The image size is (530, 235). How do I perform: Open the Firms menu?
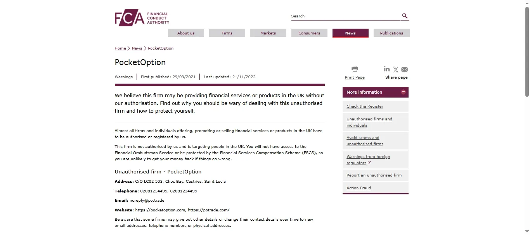(227, 33)
